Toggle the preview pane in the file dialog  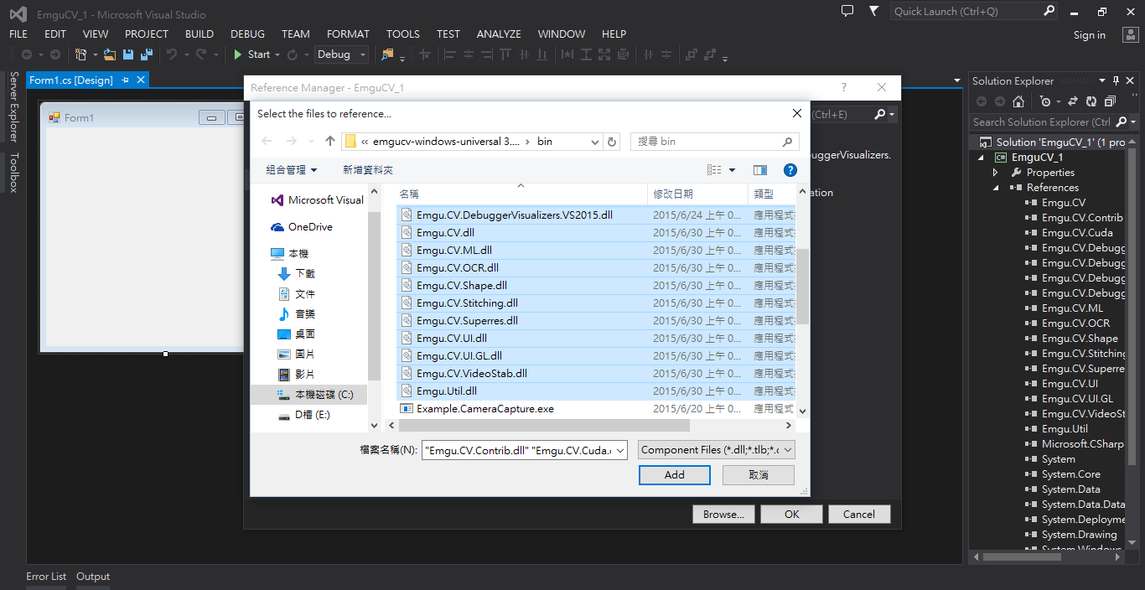[x=760, y=169]
